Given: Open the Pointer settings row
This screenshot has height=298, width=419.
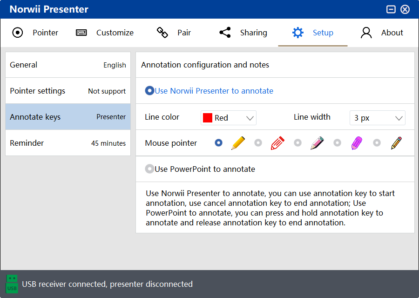Looking at the screenshot, I should (68, 91).
